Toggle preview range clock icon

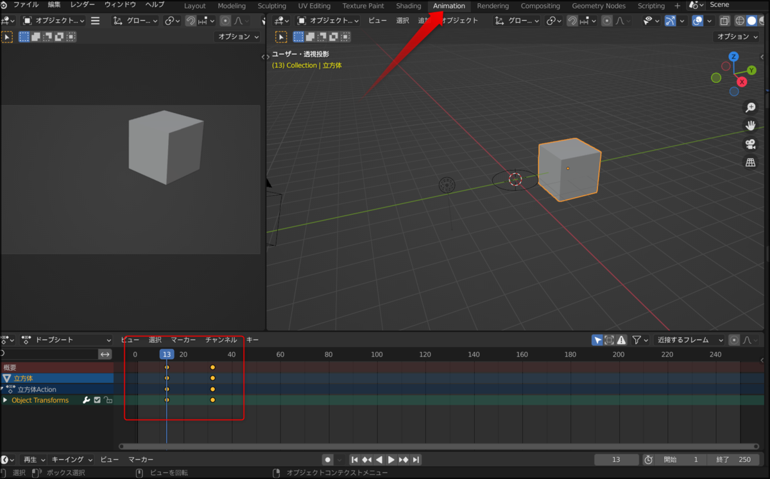click(x=648, y=460)
